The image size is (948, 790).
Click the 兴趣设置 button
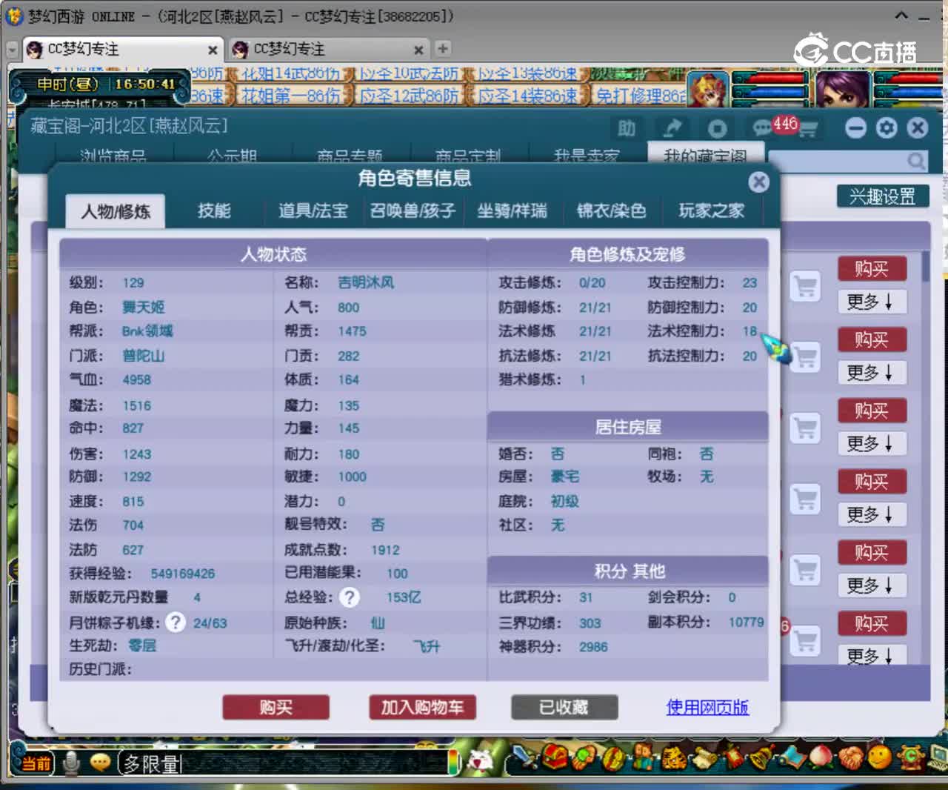coord(883,196)
